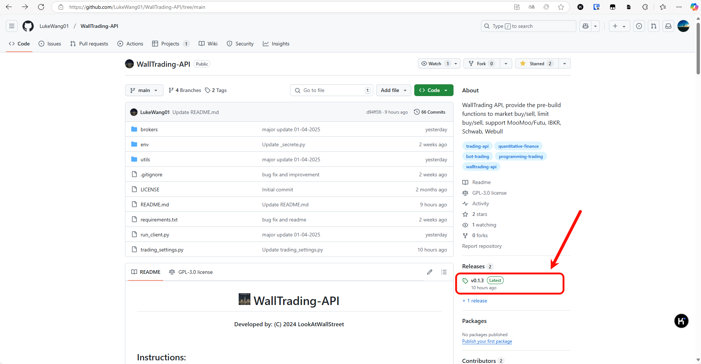The image size is (701, 364).
Task: Open the GitHub homepage logo
Action: 28,26
